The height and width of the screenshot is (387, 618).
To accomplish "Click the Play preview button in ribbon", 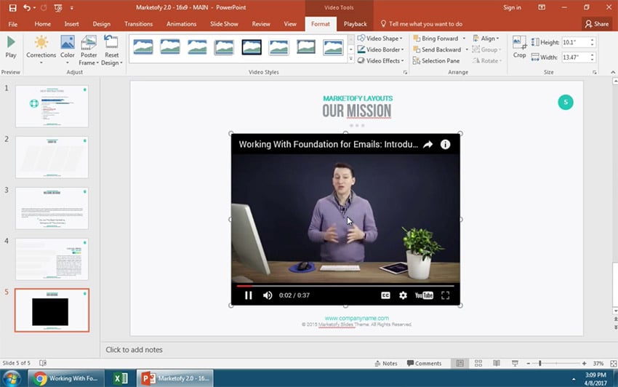I will [x=11, y=47].
